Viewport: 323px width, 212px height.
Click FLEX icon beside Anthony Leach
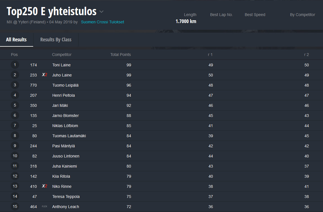(x=44, y=206)
